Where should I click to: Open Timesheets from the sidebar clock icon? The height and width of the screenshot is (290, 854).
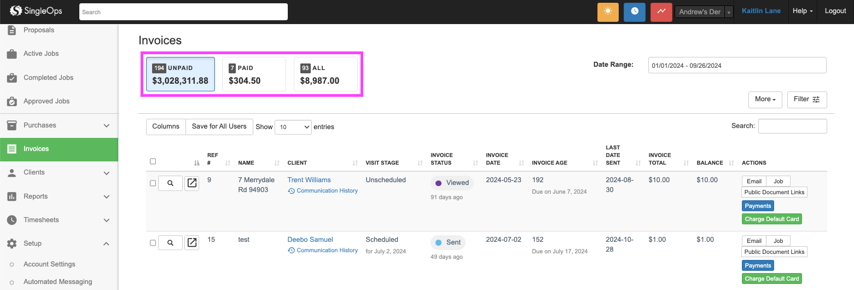[12, 220]
